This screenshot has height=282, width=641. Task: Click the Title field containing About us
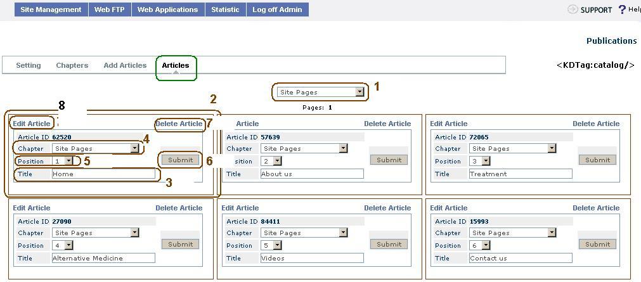pos(312,174)
